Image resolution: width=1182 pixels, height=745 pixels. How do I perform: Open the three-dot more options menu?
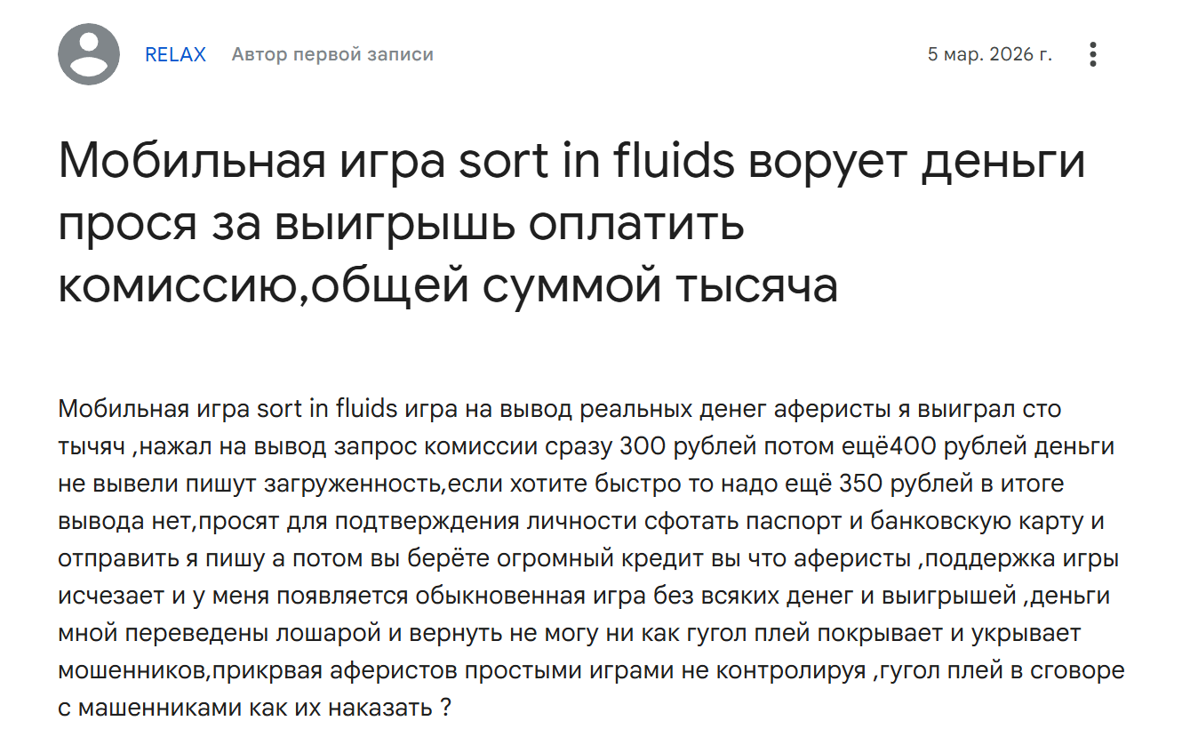click(x=1092, y=54)
